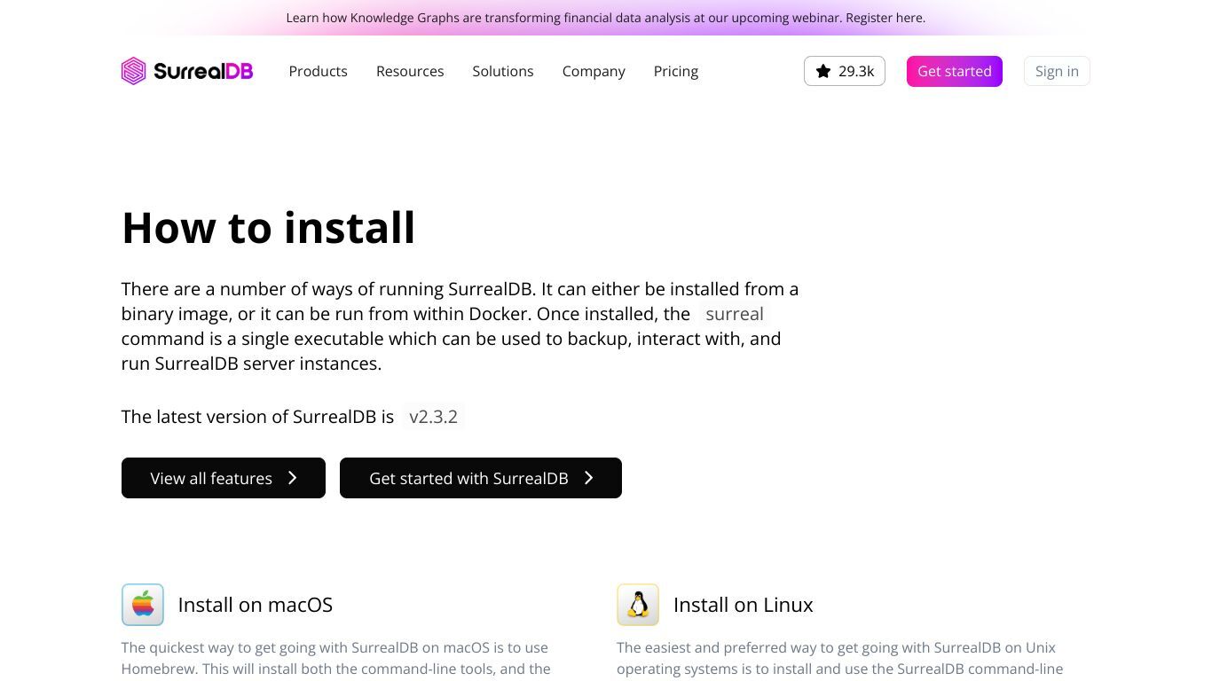
Task: Click the SurrealDB hexagon logo icon
Action: [133, 71]
